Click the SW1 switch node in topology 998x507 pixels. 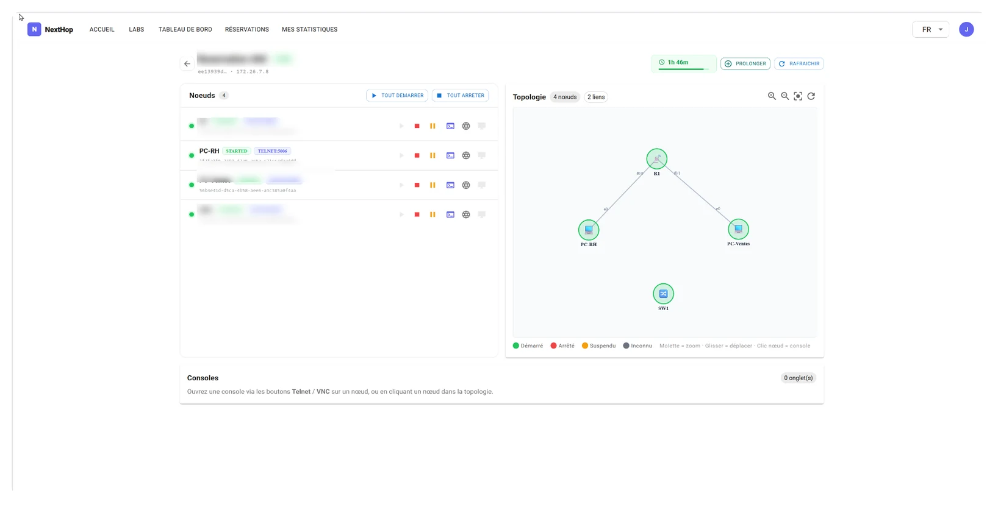(x=663, y=294)
